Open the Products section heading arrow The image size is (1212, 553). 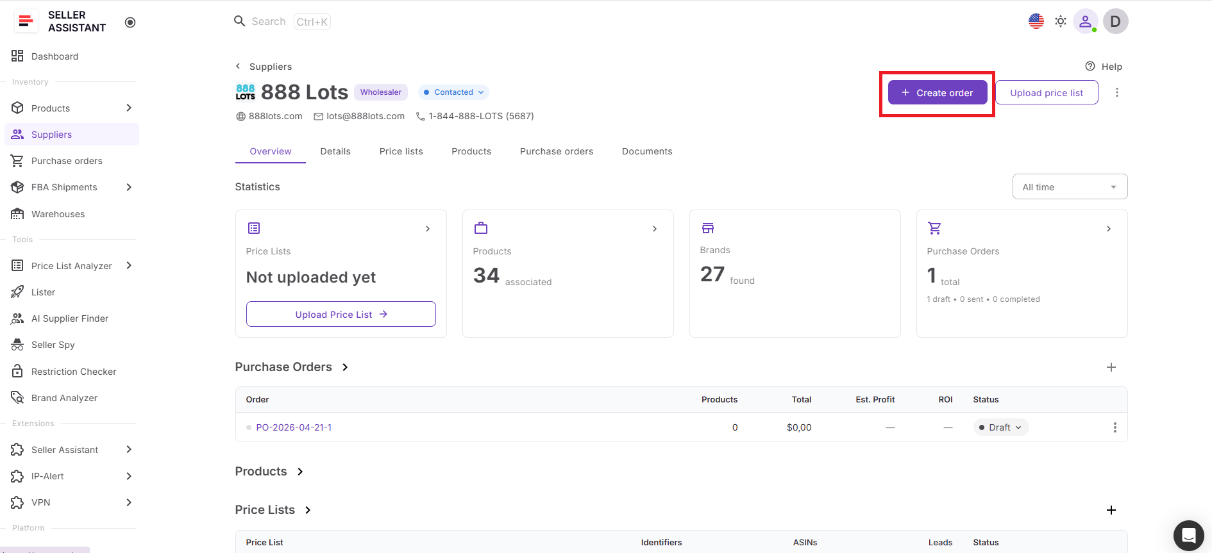pyautogui.click(x=300, y=472)
